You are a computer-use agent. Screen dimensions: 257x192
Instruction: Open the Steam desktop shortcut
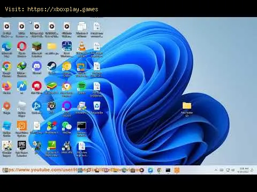(x=52, y=68)
